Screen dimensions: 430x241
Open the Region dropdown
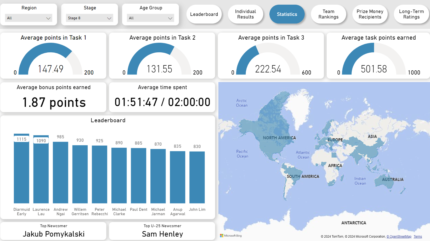pyautogui.click(x=29, y=18)
